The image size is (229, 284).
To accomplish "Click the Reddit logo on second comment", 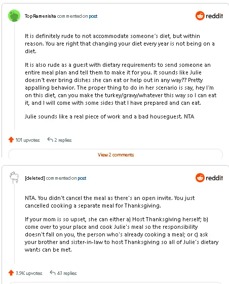I will tap(209, 178).
